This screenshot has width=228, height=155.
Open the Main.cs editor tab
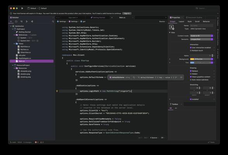[122, 17]
